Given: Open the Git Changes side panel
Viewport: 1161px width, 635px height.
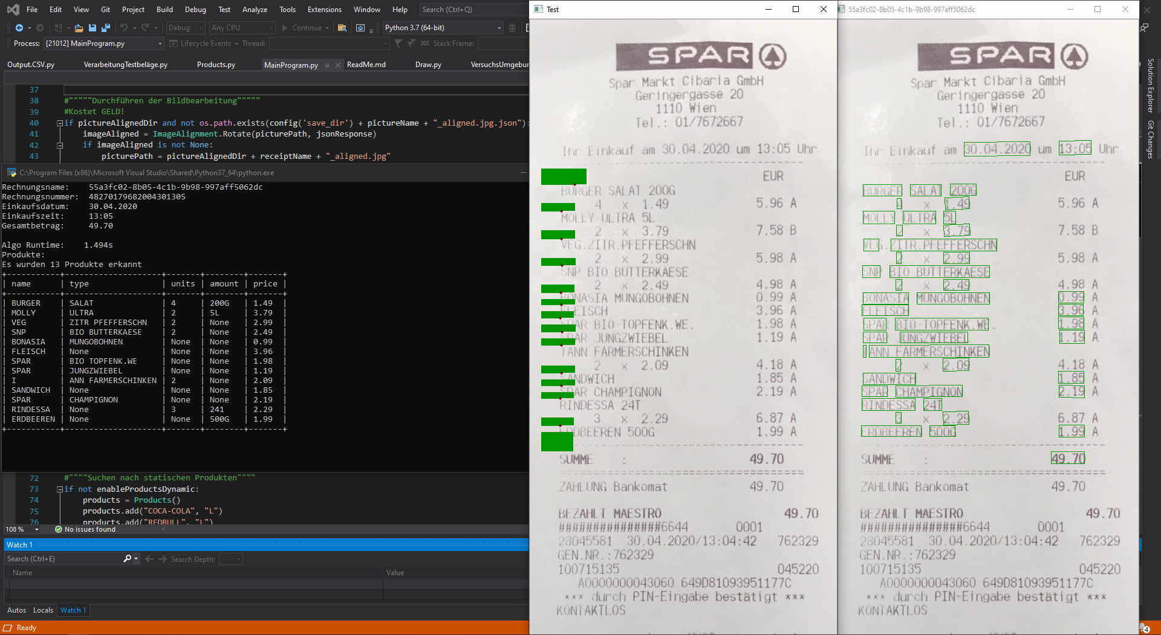Looking at the screenshot, I should click(1150, 140).
